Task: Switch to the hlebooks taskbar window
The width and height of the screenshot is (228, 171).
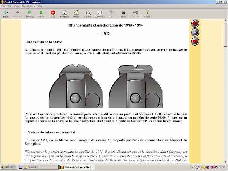Action: point(41,167)
